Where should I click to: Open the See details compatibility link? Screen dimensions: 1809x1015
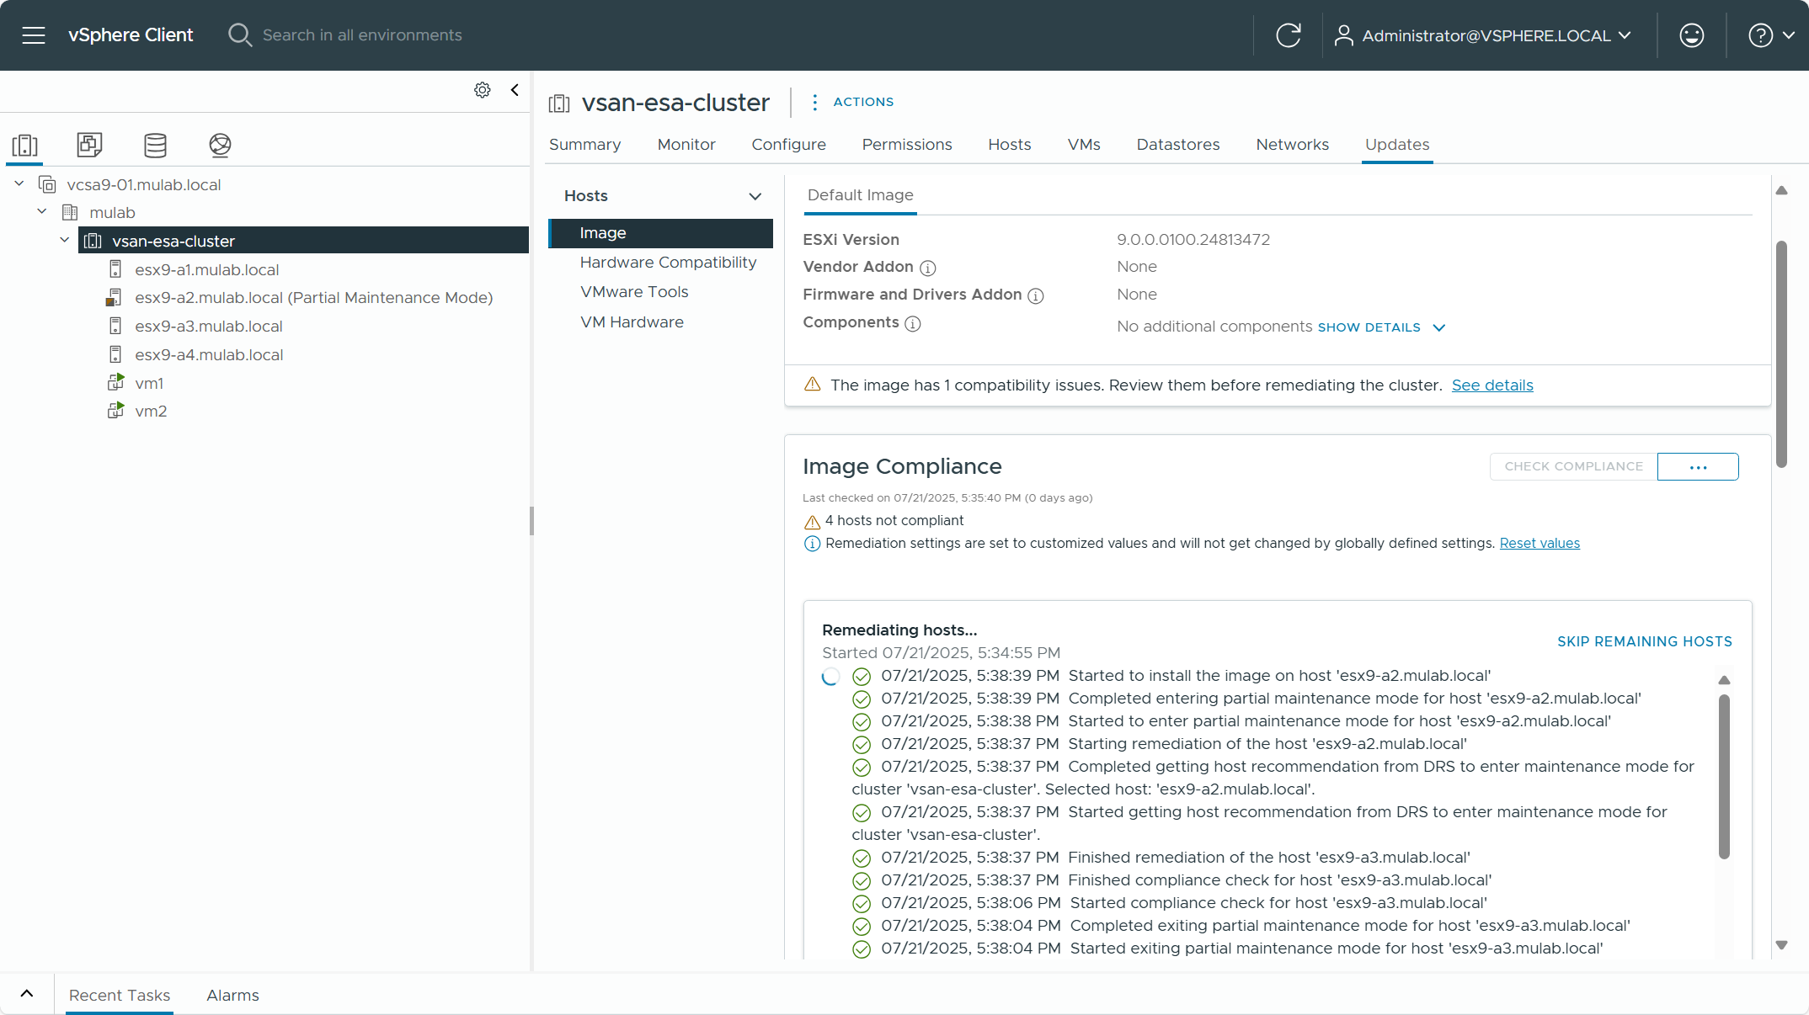pos(1491,385)
